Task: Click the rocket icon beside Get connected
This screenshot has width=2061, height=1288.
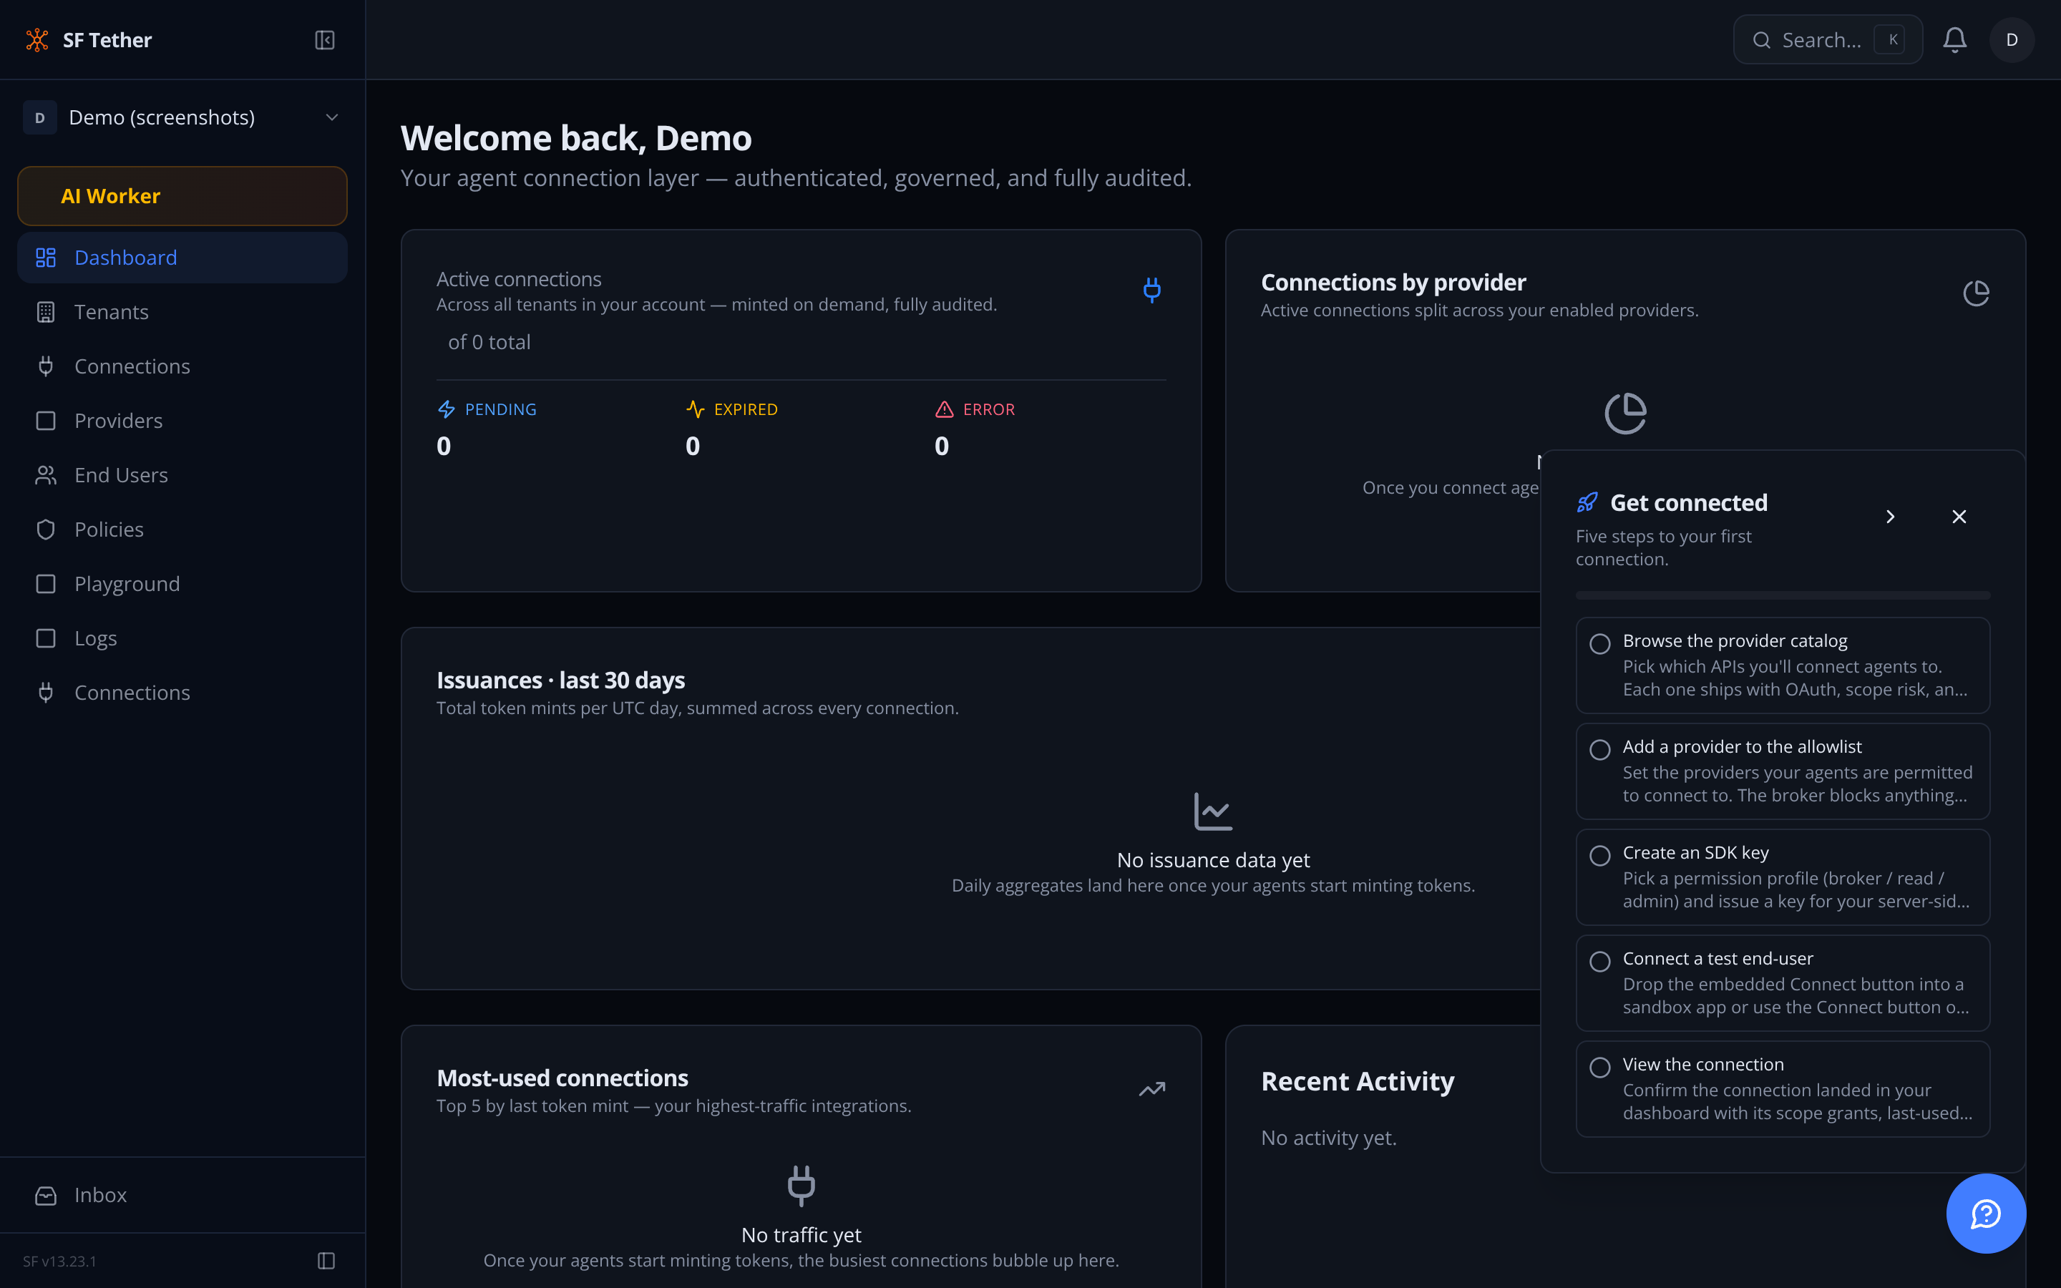Action: tap(1587, 502)
